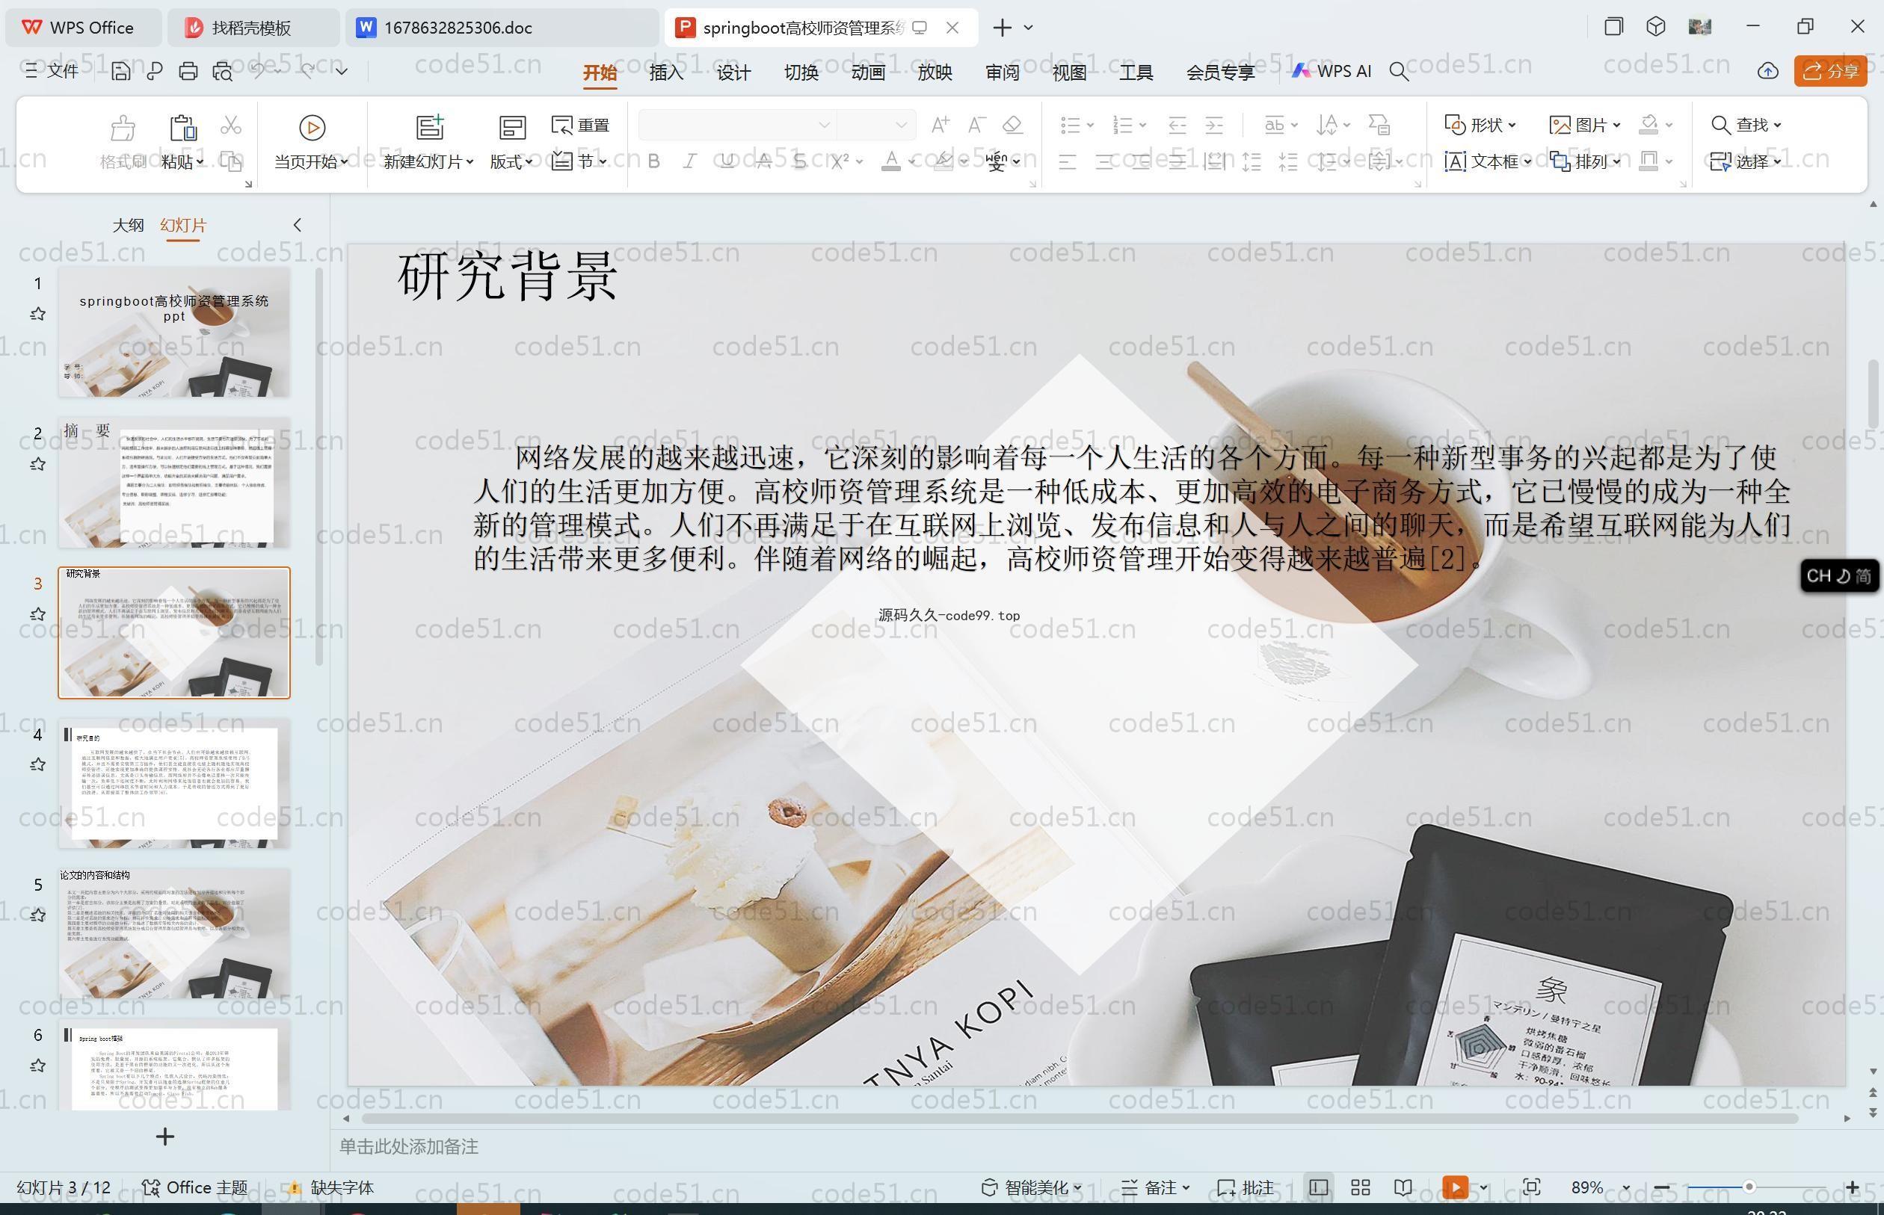Click the Save icon in quick toolbar
The image size is (1884, 1215).
coord(121,71)
